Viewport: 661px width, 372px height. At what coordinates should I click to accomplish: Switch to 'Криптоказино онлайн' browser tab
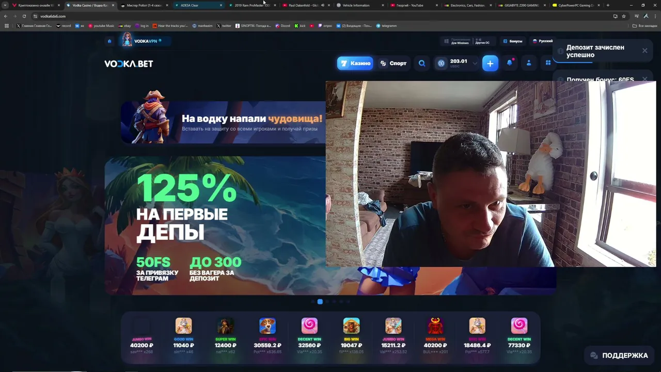coord(36,5)
